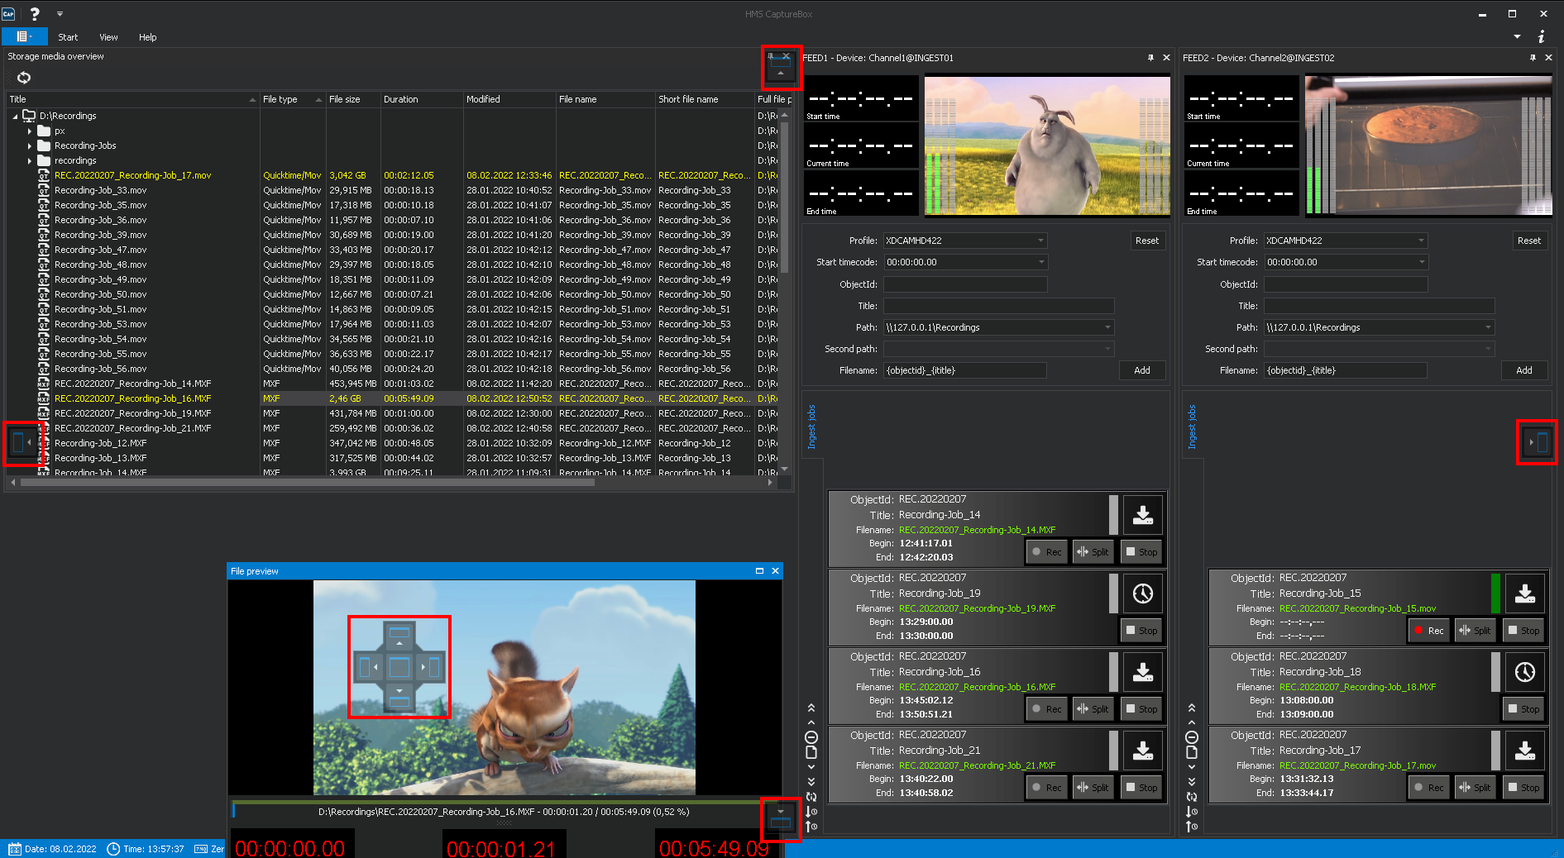Focus the FEED1 ObjectId input field
1564x858 pixels.
(x=965, y=284)
